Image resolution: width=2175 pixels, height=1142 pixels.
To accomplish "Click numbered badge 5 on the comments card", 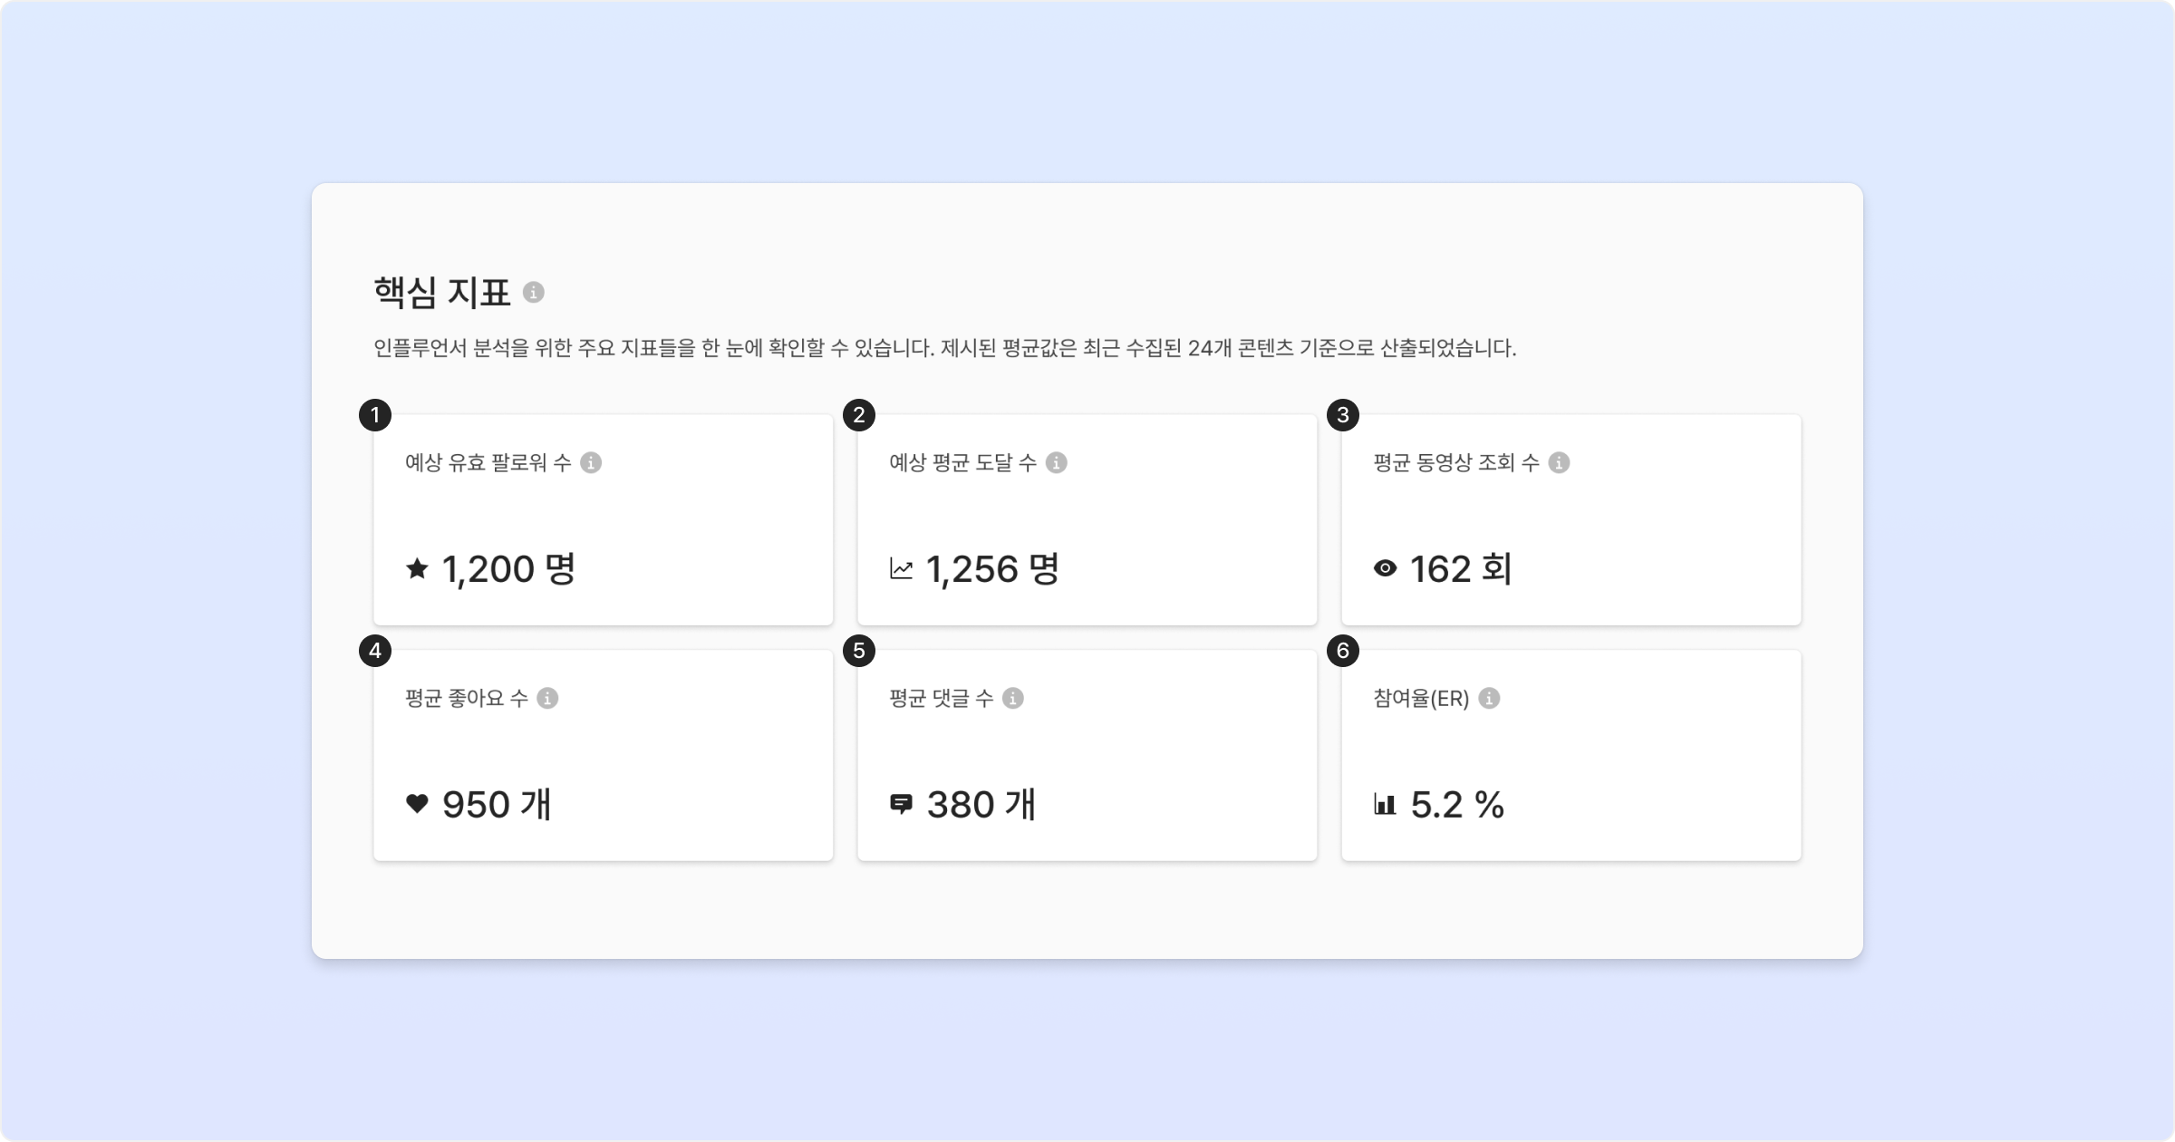I will coord(859,651).
